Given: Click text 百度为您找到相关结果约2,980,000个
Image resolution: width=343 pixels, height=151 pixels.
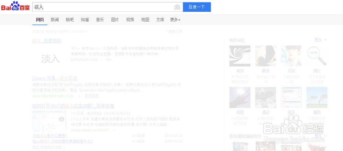Looking at the screenshot, I should point(60,32).
